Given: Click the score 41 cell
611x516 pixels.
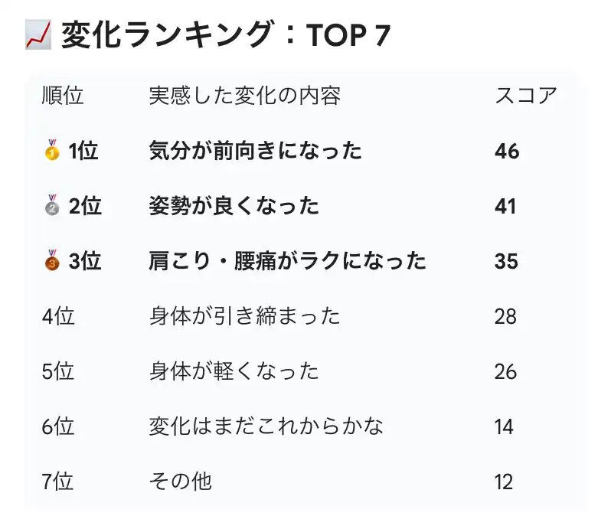Looking at the screenshot, I should point(505,207).
